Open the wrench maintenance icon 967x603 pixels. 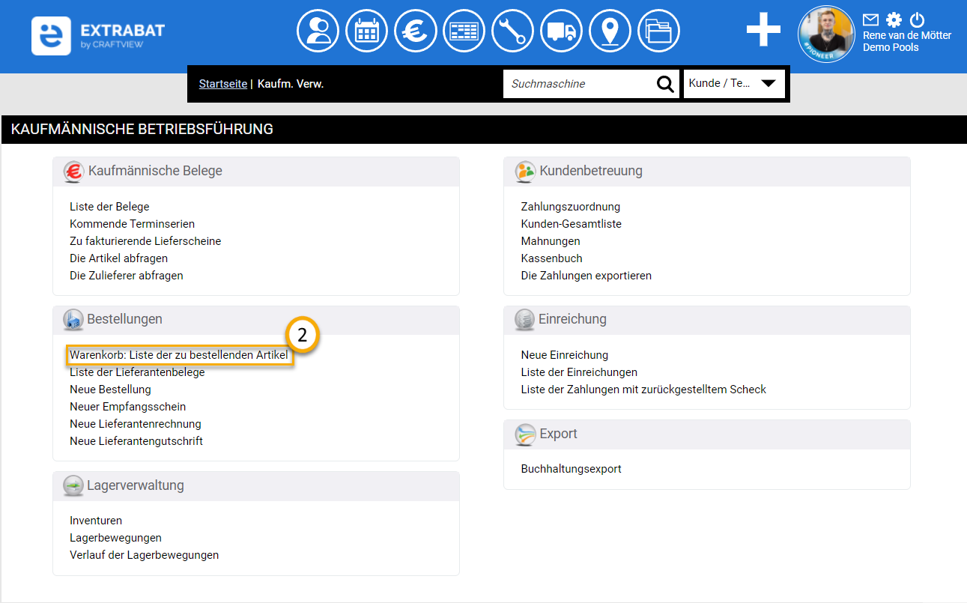tap(513, 31)
